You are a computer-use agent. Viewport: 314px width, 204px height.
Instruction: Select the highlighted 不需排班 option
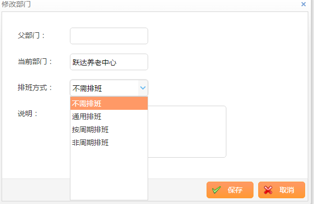point(109,103)
